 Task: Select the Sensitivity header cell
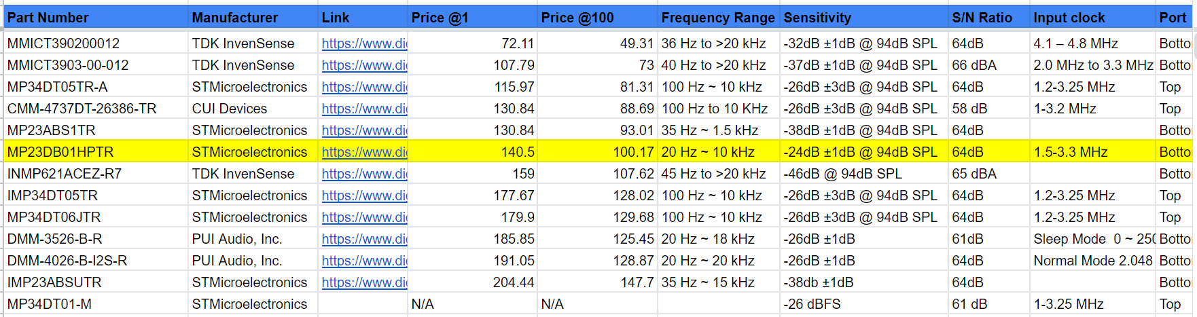tap(864, 17)
